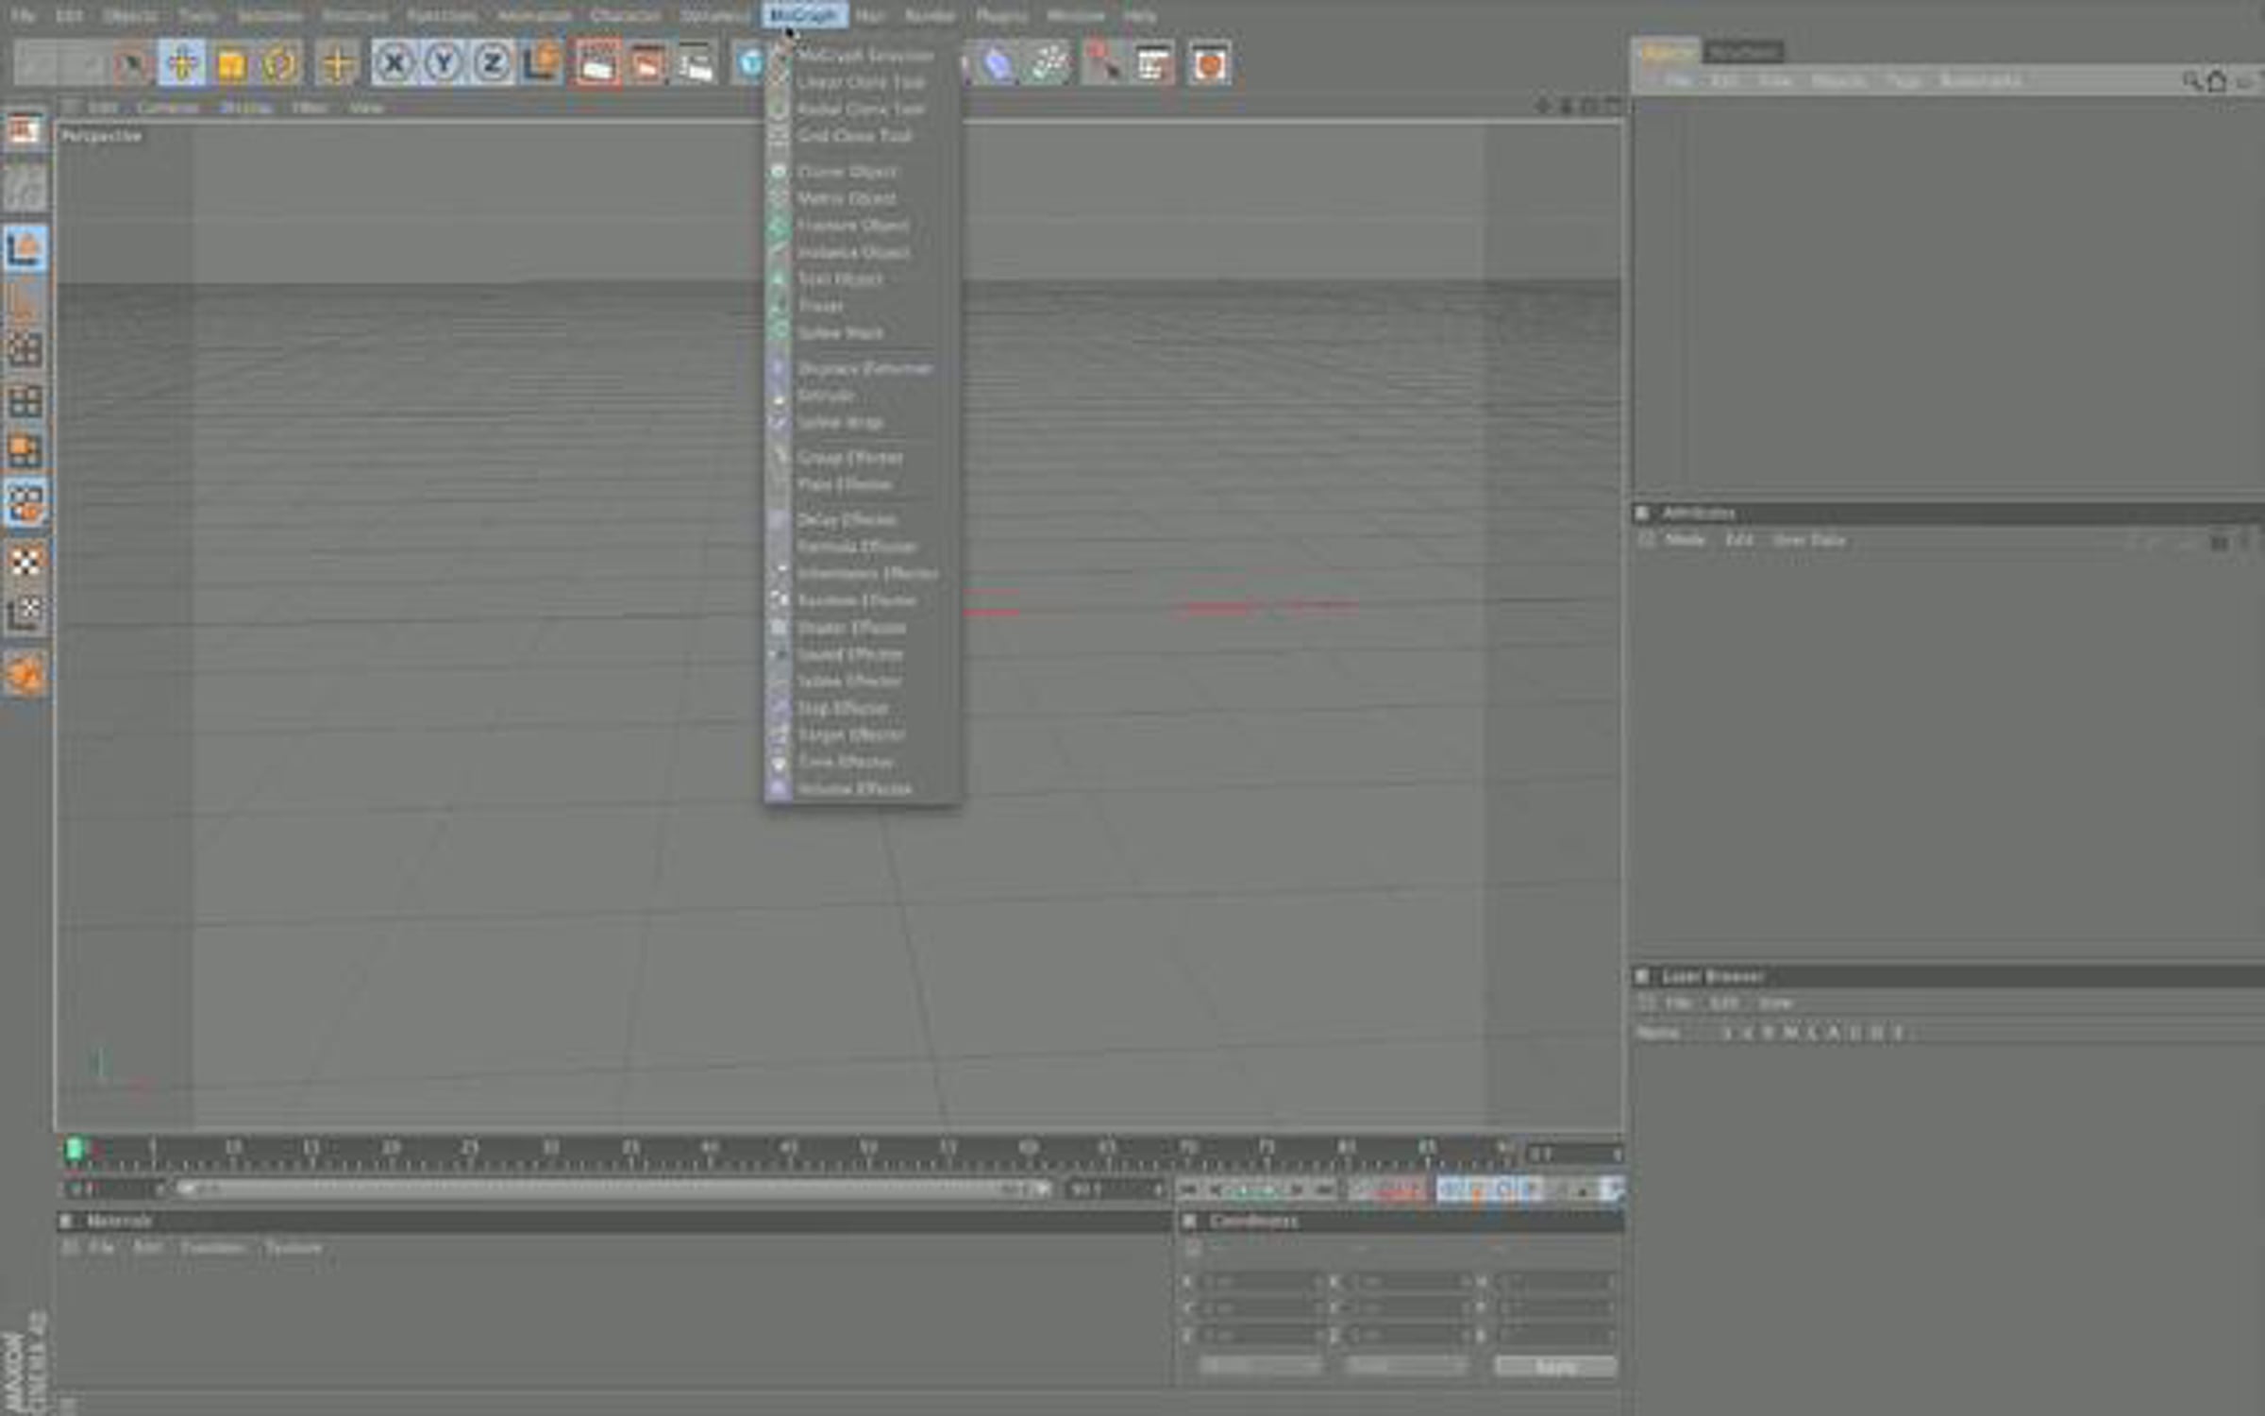Click the search icon in Objects manager
The height and width of the screenshot is (1416, 2265).
pyautogui.click(x=2191, y=81)
